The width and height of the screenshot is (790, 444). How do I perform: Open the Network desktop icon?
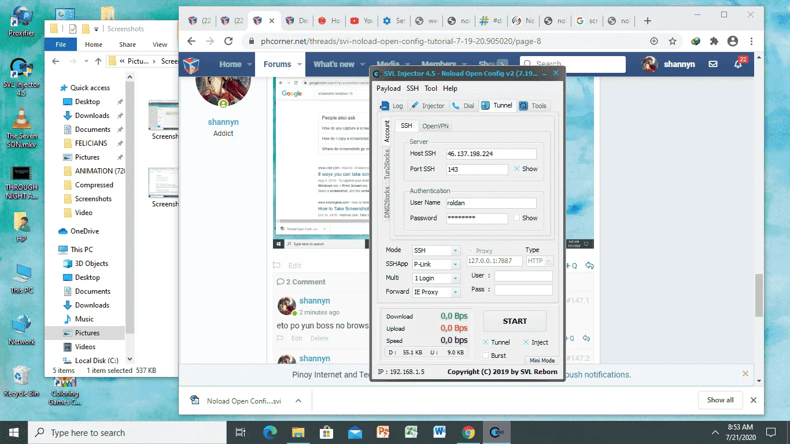coord(21,330)
